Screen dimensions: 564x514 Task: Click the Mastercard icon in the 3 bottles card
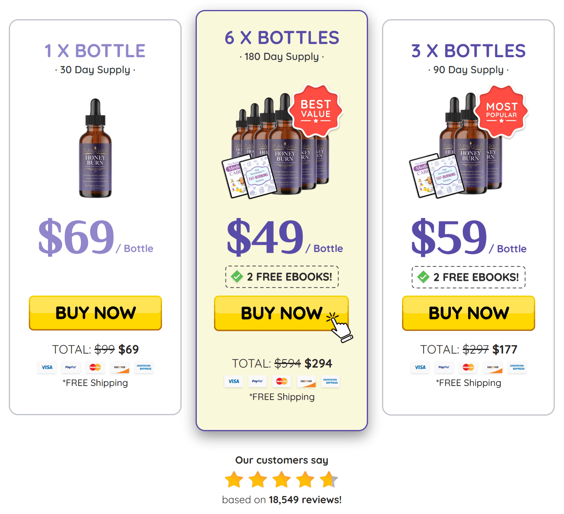(x=468, y=367)
